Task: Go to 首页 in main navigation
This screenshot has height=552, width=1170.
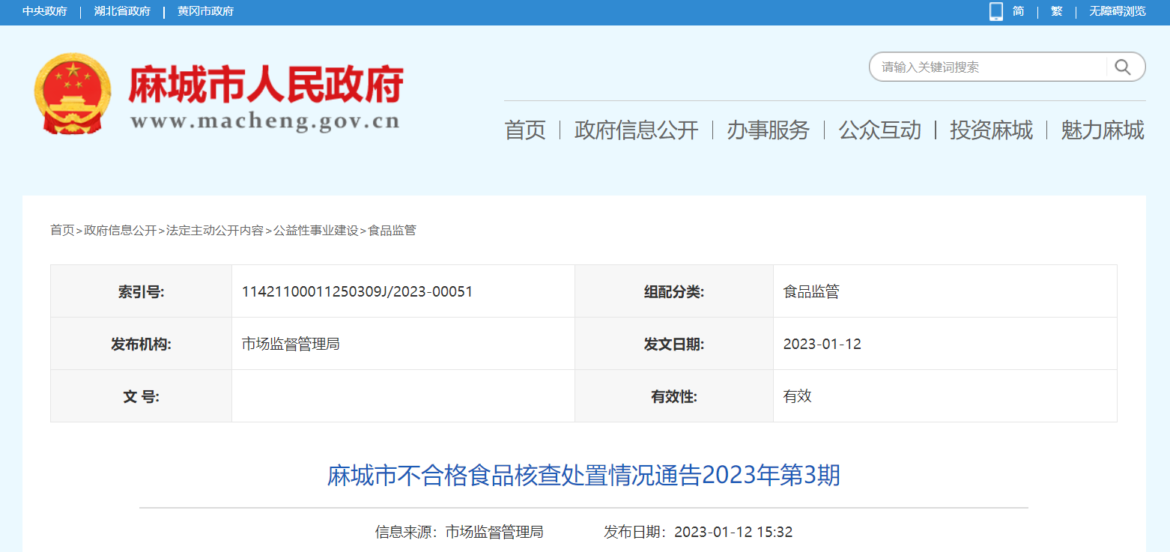Action: (x=525, y=130)
